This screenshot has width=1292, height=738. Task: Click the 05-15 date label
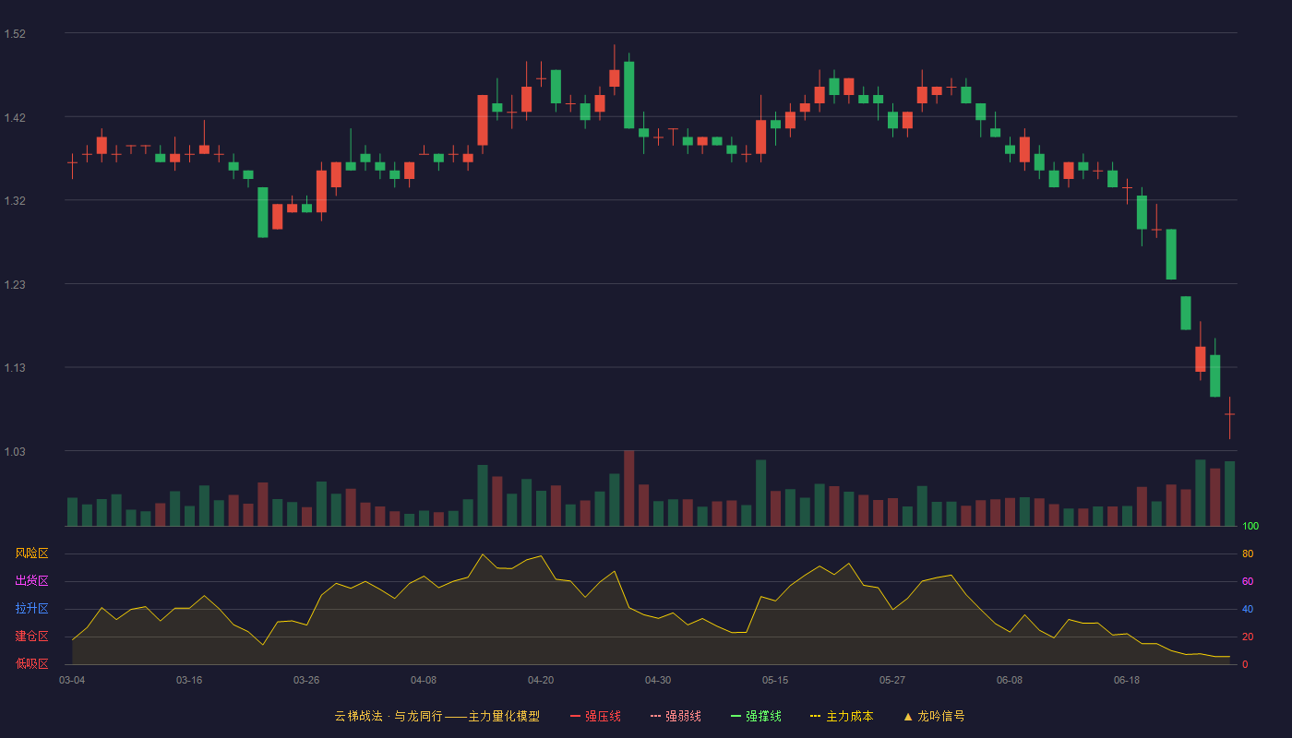coord(775,680)
